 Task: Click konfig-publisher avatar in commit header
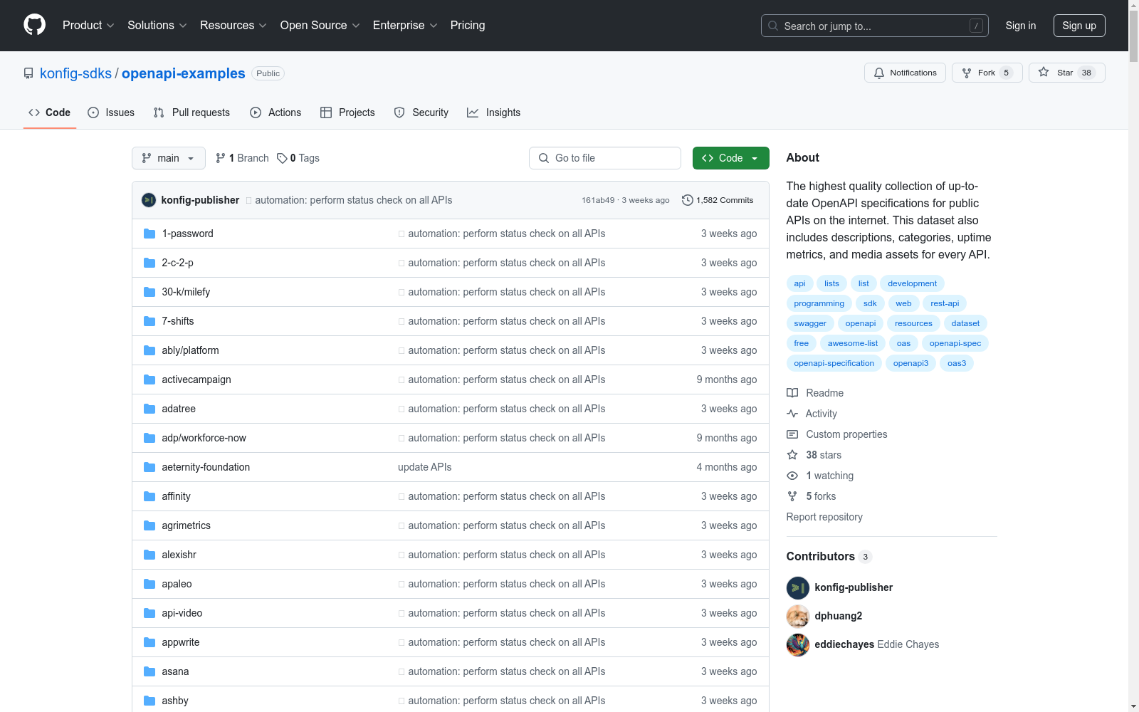149,200
